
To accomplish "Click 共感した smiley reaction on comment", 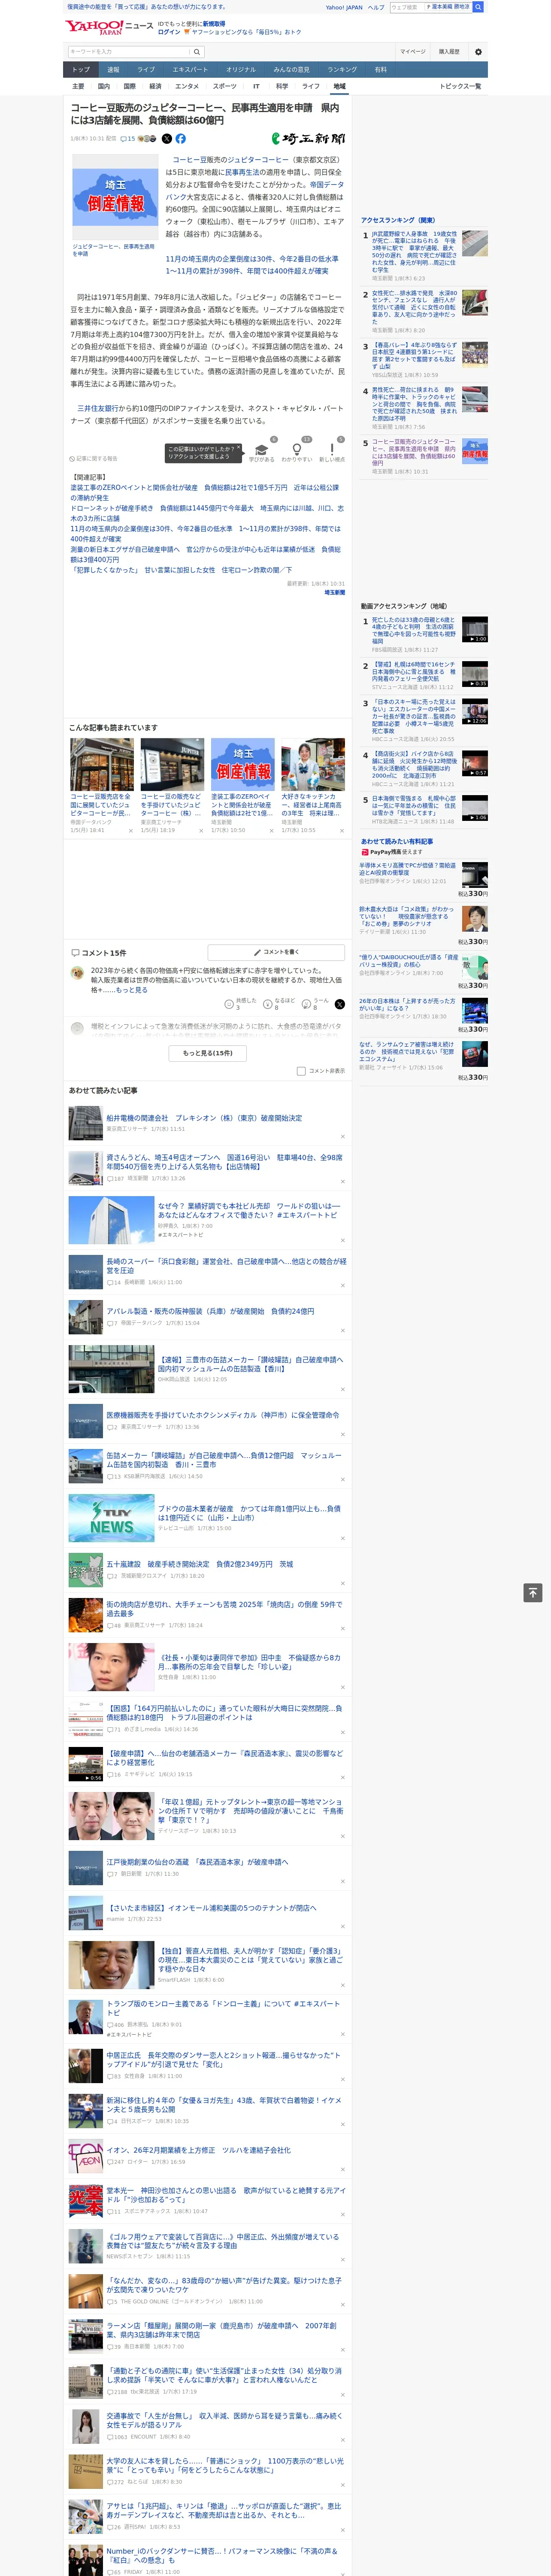I will (229, 1004).
